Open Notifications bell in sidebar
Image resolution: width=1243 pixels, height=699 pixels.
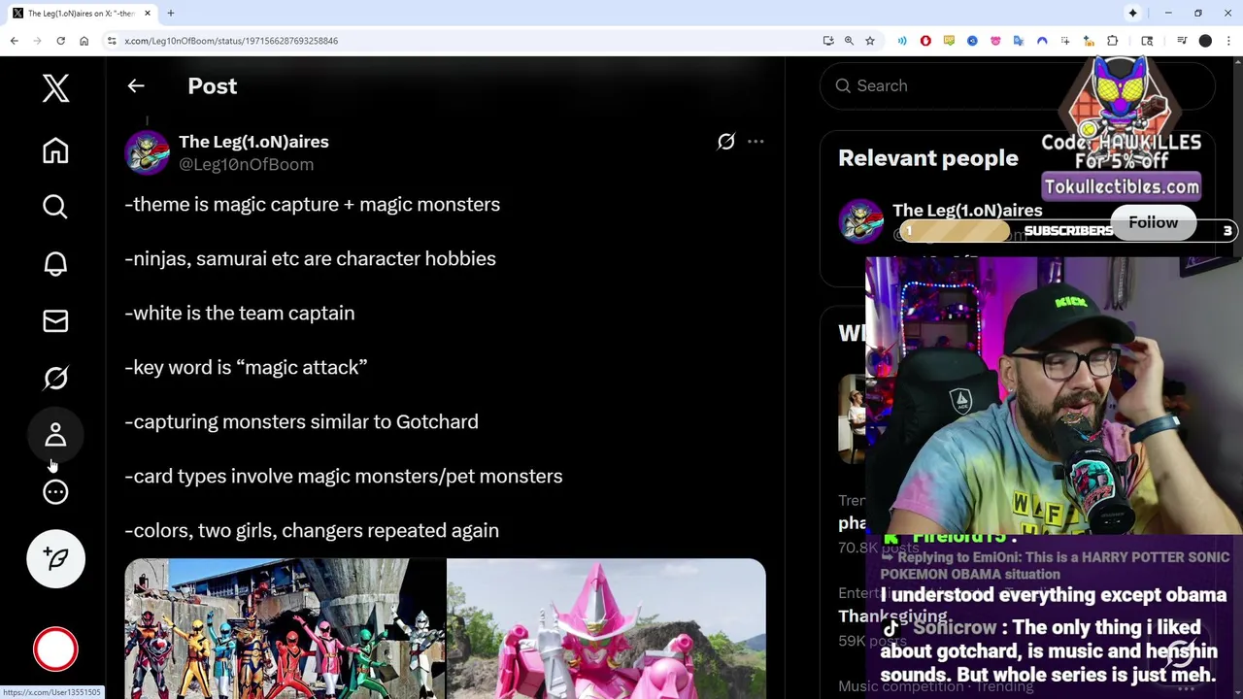(55, 264)
